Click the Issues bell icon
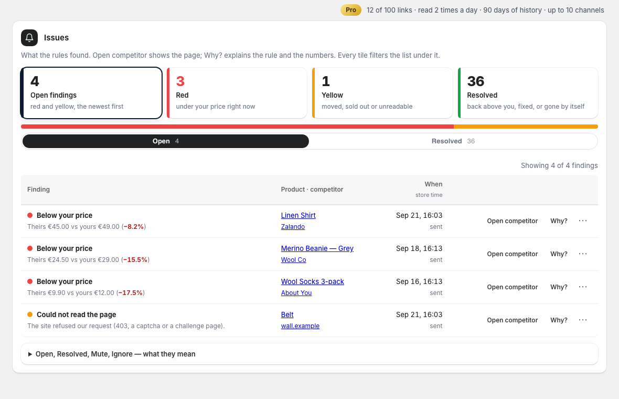This screenshot has height=399, width=619. [x=29, y=37]
